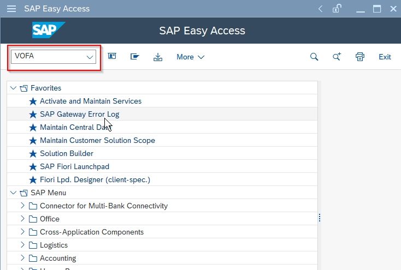Viewport: 401px width, 270px height.
Task: Expand the Logistics folder
Action: [x=22, y=245]
